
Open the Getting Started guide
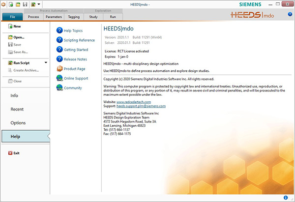(x=76, y=50)
